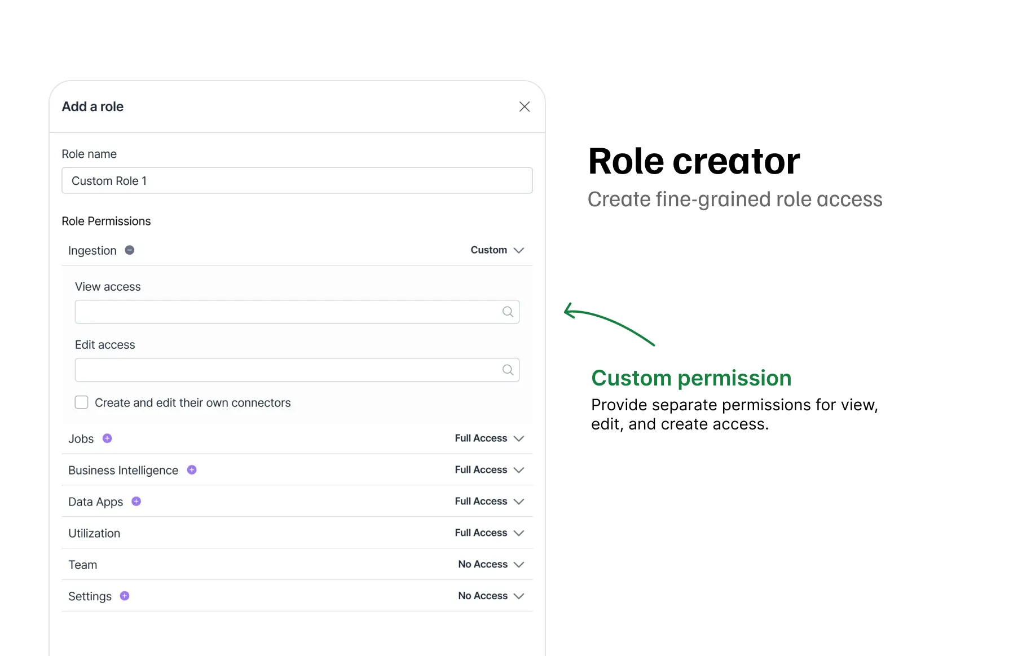
Task: Click the Edit access label
Action: tap(105, 345)
